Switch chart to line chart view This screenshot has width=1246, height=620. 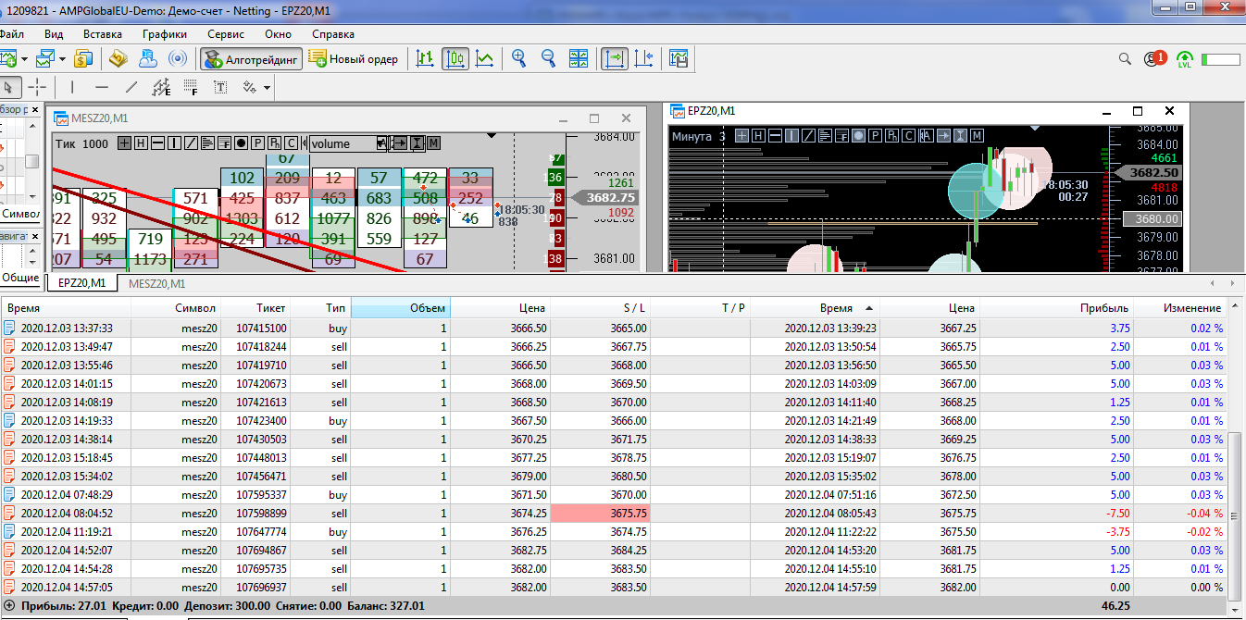(x=484, y=58)
